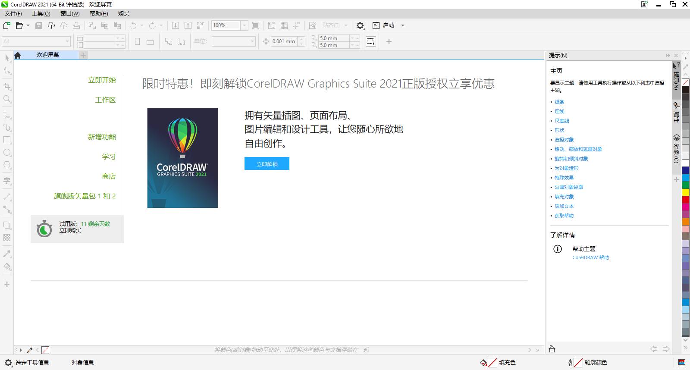Select the Polygon tool
The width and height of the screenshot is (690, 370).
(7, 165)
